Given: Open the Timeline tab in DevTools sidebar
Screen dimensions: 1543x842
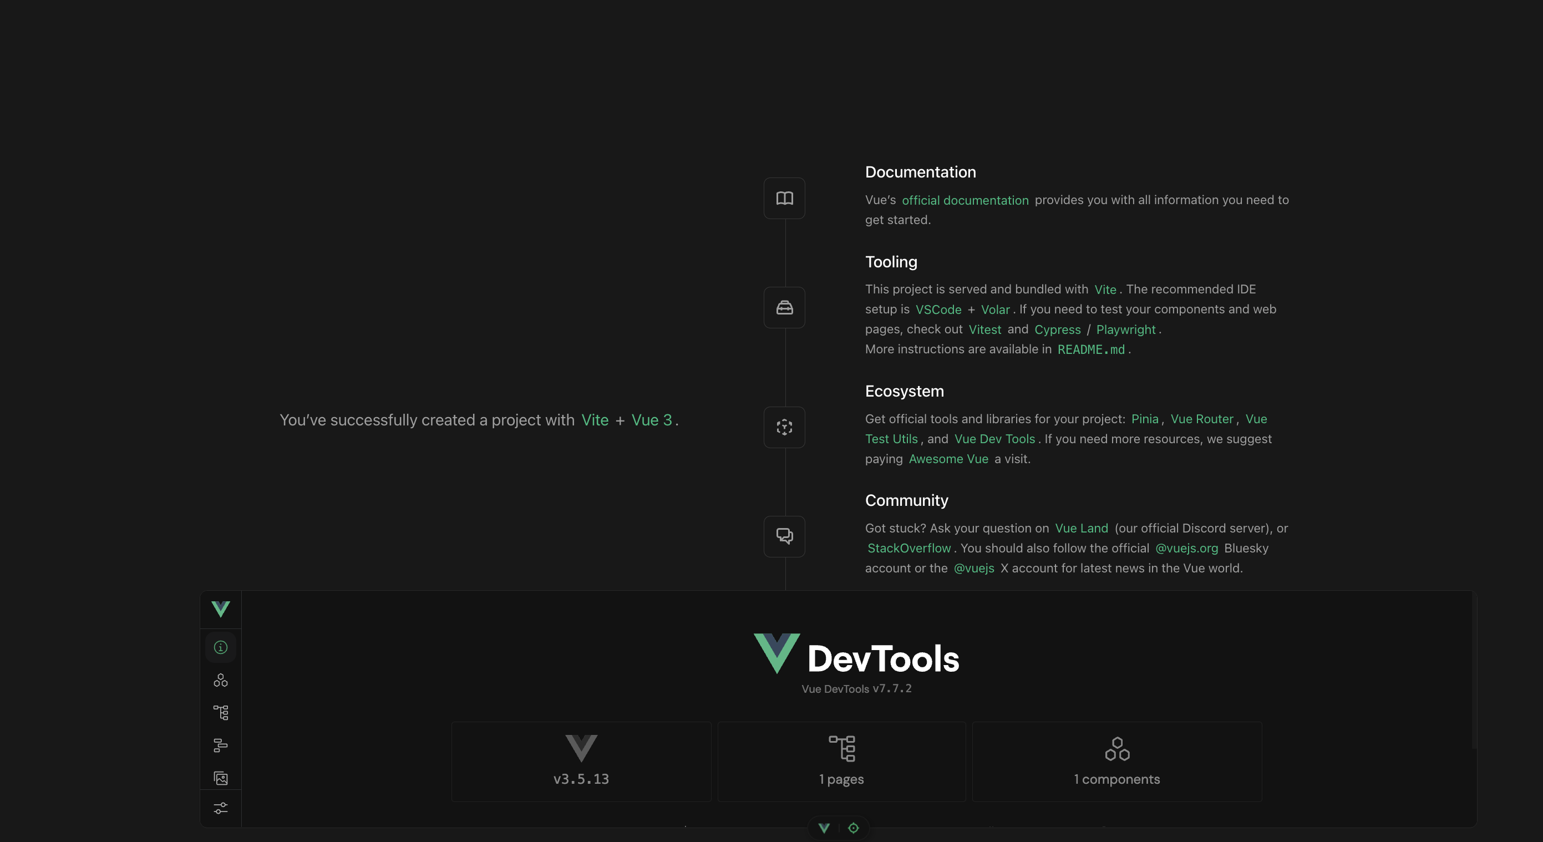Looking at the screenshot, I should tap(220, 745).
